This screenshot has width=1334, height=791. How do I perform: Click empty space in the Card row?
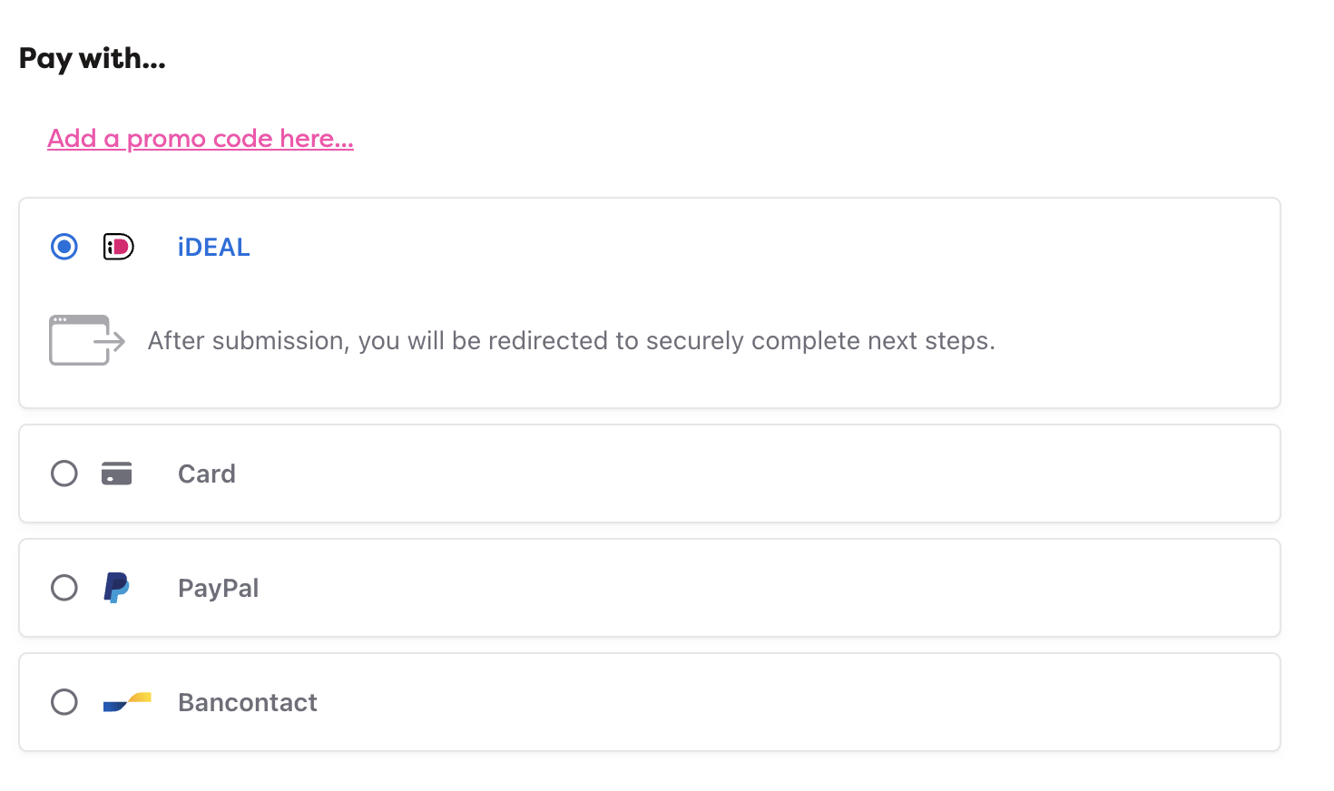click(x=753, y=474)
